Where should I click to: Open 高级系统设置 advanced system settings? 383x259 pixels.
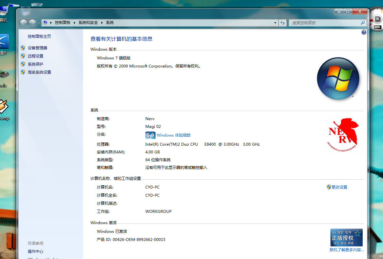39,72
